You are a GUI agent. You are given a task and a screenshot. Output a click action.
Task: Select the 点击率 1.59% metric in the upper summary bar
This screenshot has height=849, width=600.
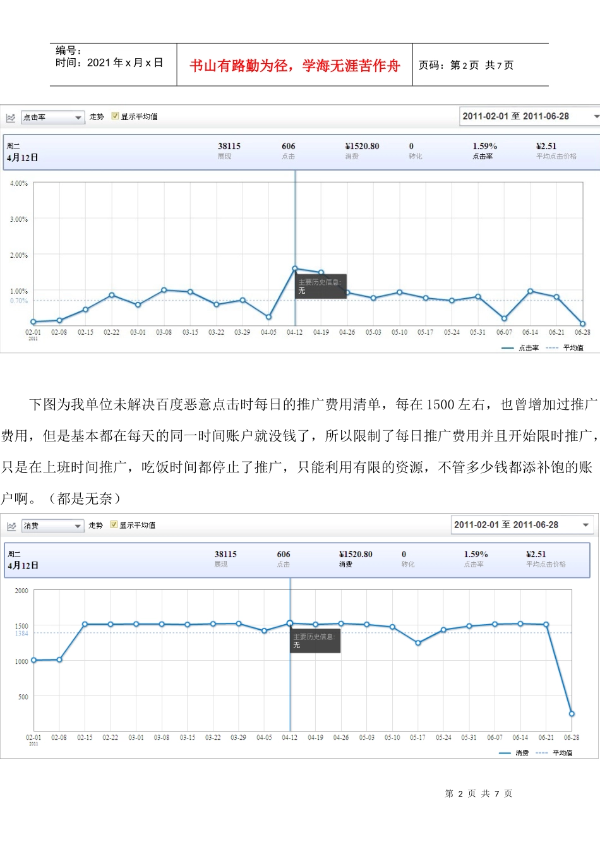point(484,151)
